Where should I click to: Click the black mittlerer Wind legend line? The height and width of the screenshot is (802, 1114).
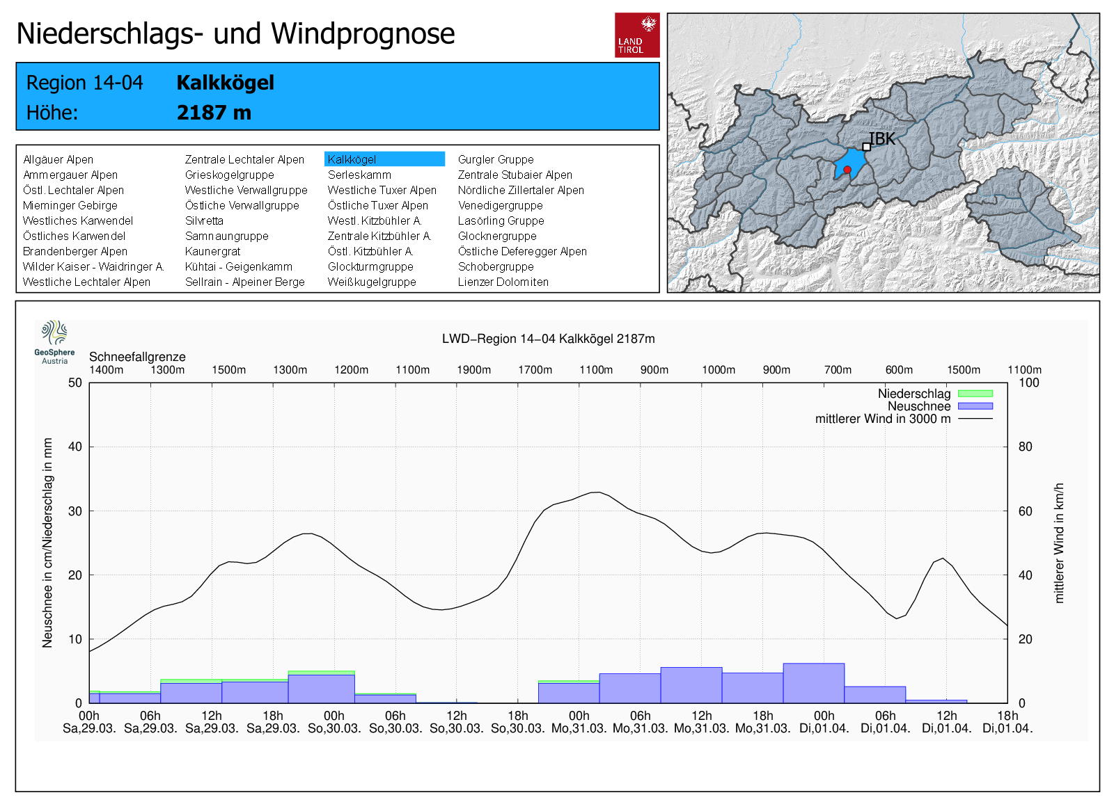(x=975, y=419)
